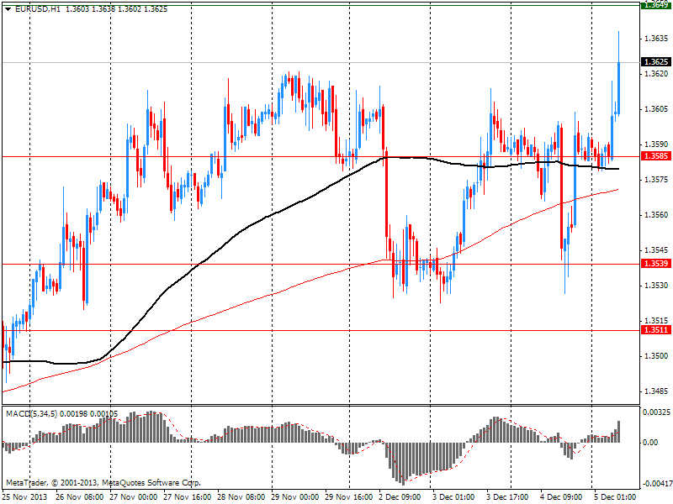Click the 0.00325 MACD scale value
Viewport: 673px width, 504px height.
click(655, 412)
